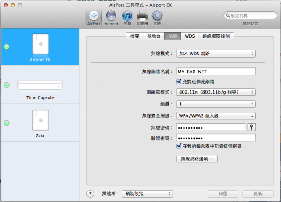Click the 尋找設定 caption

(250, 24)
